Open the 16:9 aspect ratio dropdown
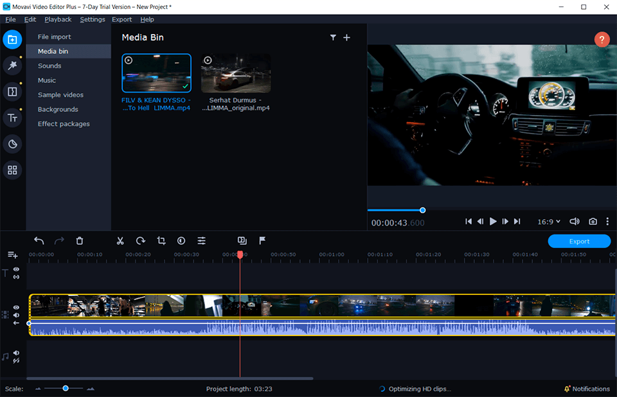This screenshot has width=617, height=397. click(x=548, y=221)
